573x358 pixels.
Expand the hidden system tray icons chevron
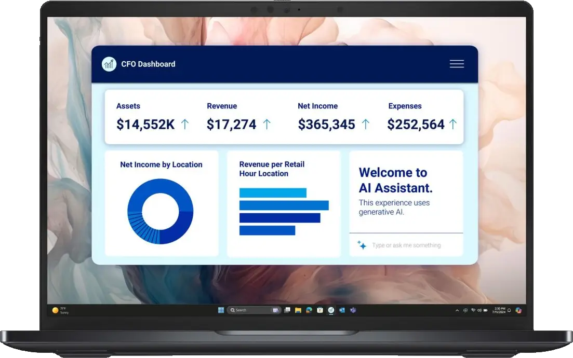pos(457,310)
